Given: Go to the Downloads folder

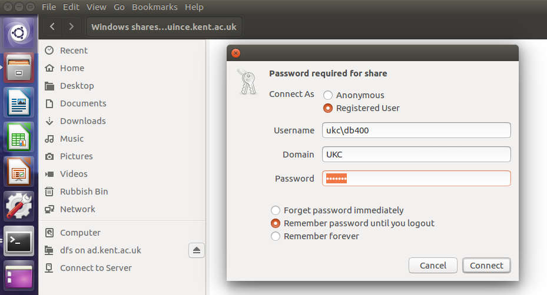Looking at the screenshot, I should coord(82,121).
